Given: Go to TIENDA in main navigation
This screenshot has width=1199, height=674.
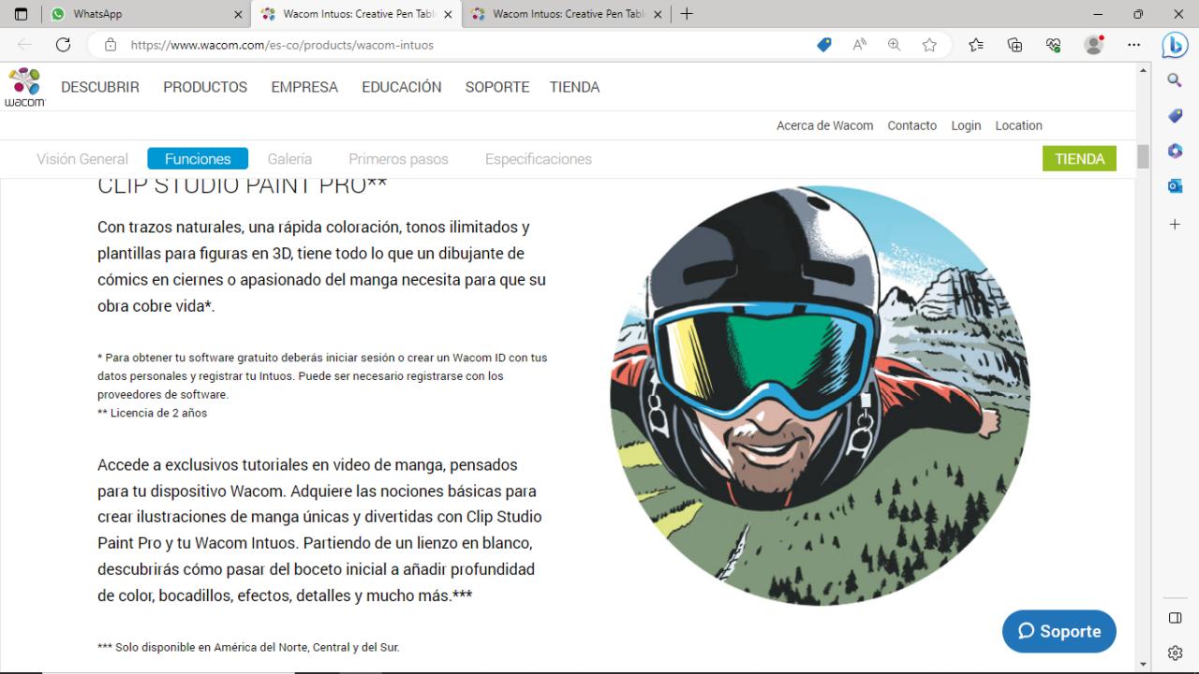Looking at the screenshot, I should [574, 87].
